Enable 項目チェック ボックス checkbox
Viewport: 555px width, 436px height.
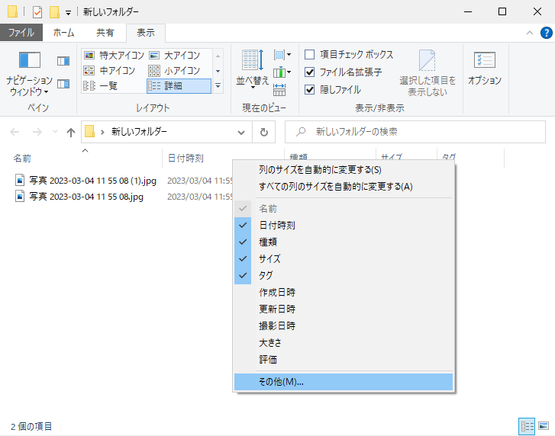(310, 54)
